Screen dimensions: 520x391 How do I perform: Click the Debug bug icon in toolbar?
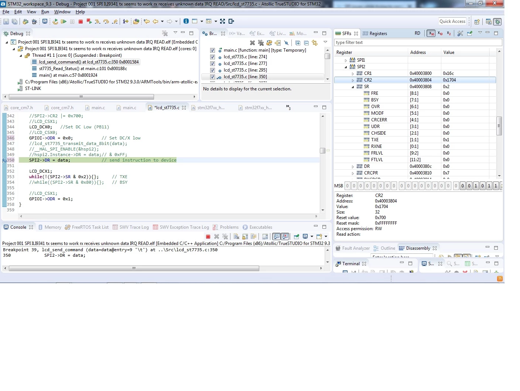pos(25,21)
